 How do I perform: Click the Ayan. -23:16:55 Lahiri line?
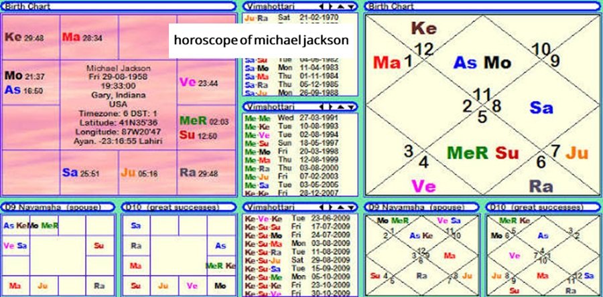[x=119, y=141]
